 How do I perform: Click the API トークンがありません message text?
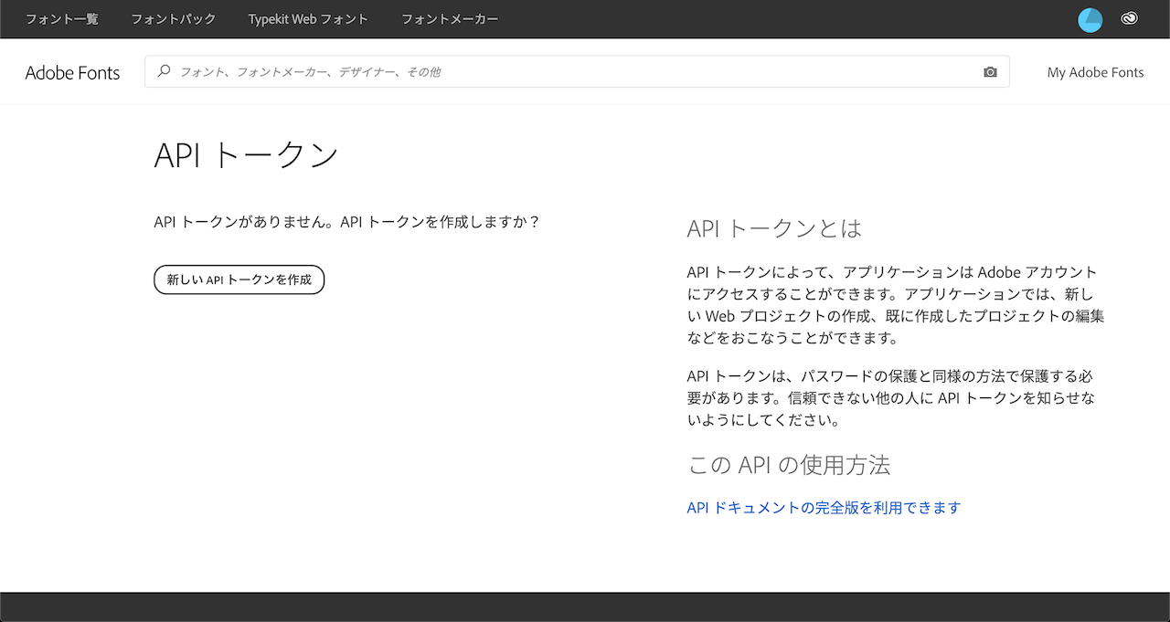[347, 222]
